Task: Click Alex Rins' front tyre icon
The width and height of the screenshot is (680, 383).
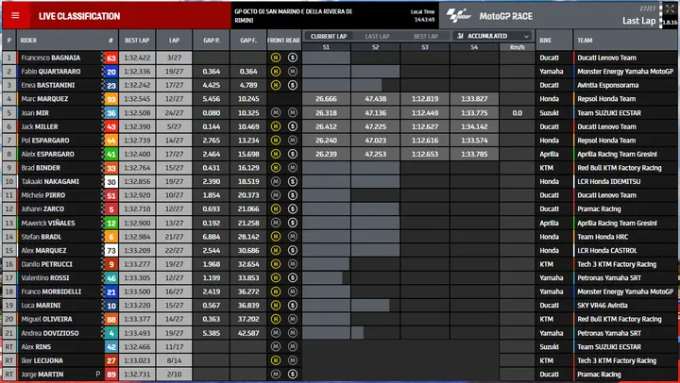Action: pos(276,346)
